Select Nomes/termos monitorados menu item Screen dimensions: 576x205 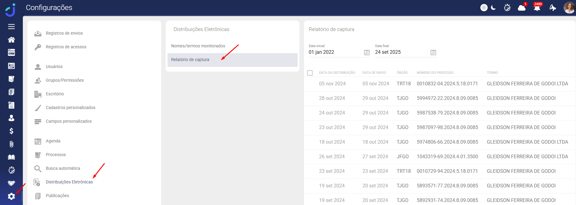click(198, 46)
